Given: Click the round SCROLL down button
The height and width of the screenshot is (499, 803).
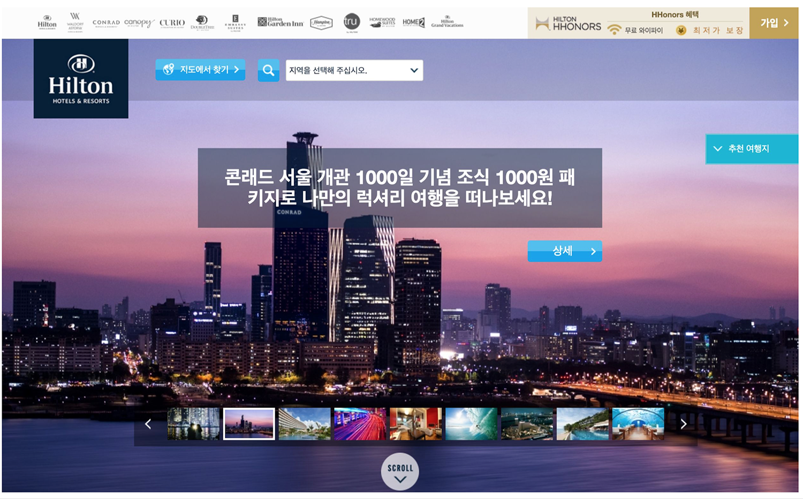Looking at the screenshot, I should (400, 472).
